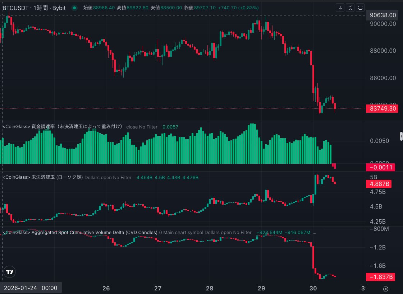Expand the right side panel arrow

click(401, 136)
